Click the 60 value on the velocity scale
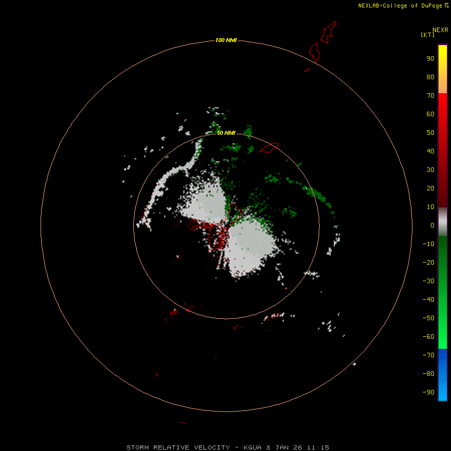This screenshot has width=451, height=451. coord(430,114)
